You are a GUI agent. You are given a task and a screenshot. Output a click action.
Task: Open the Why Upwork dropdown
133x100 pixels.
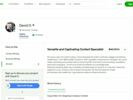[x=45, y=4]
